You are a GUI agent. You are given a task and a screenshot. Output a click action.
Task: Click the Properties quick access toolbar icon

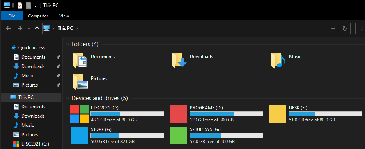click(20, 5)
